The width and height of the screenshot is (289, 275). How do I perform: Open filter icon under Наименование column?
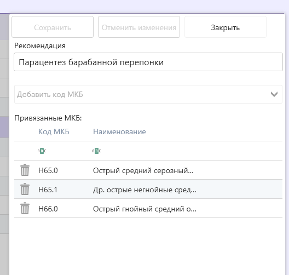coord(96,151)
